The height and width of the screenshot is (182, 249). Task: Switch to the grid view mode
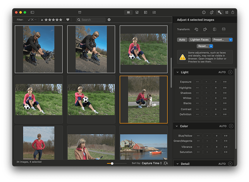tap(129, 12)
